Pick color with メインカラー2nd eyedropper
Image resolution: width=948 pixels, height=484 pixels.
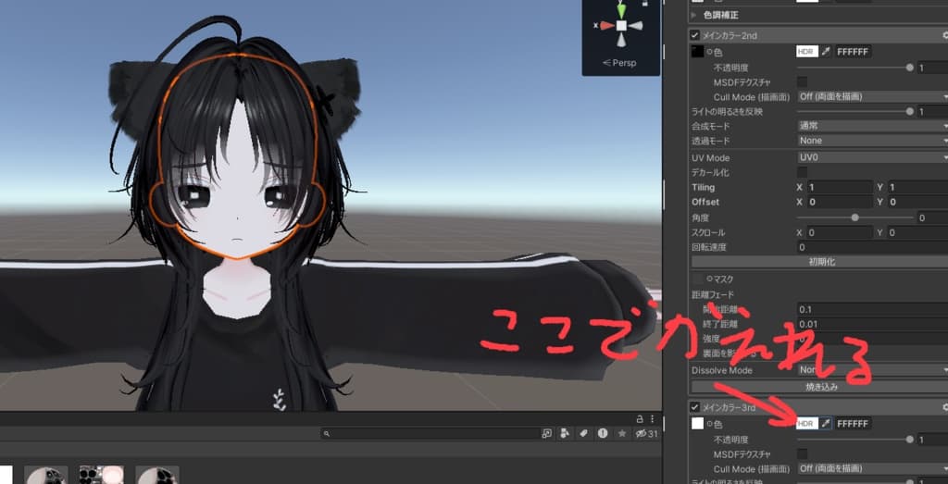coord(827,52)
